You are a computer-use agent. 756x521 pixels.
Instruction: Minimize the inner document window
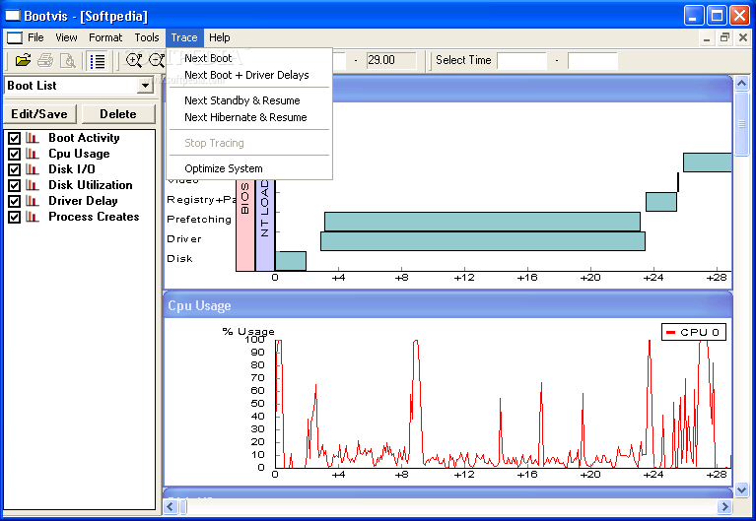coord(707,37)
